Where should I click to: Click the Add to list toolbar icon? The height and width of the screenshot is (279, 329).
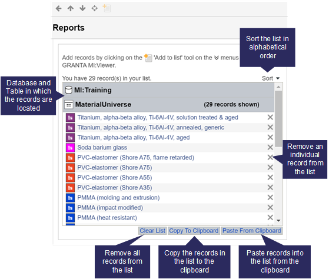107,8
